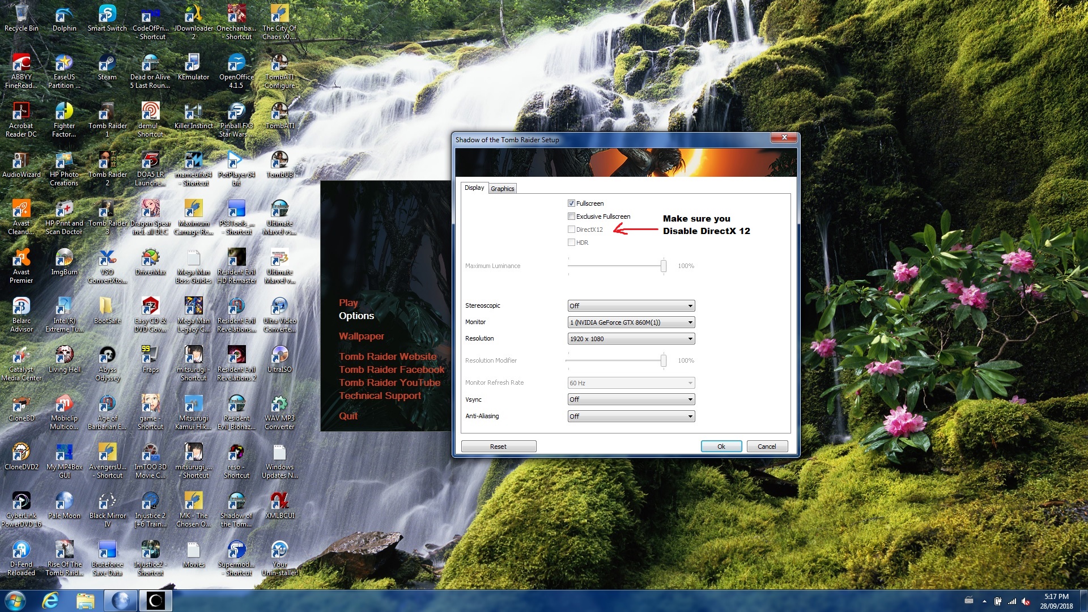Expand the Anti-Aliasing dropdown
This screenshot has width=1088, height=612.
point(631,416)
